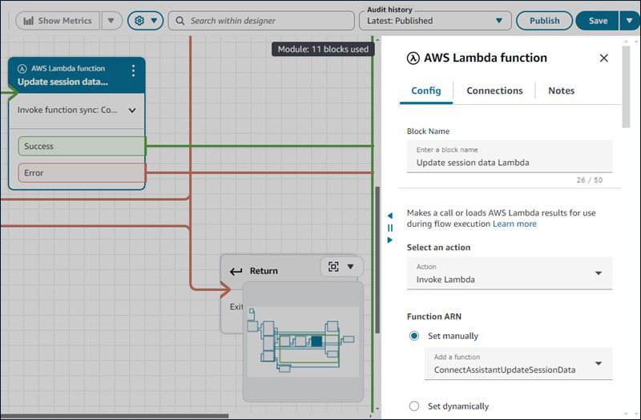The image size is (641, 420).
Task: Open the Action Invoke Lambda dropdown
Action: click(598, 273)
